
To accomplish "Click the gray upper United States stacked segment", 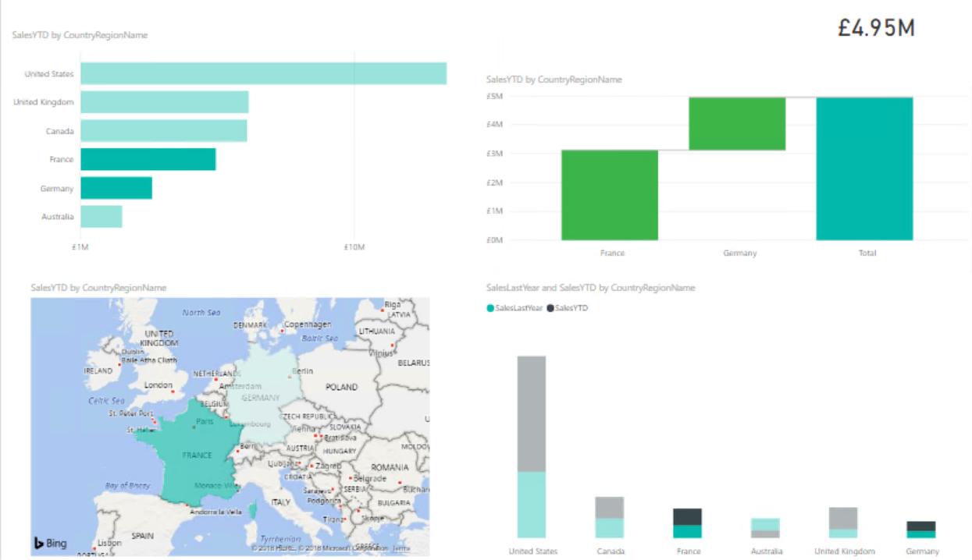I will (x=532, y=413).
